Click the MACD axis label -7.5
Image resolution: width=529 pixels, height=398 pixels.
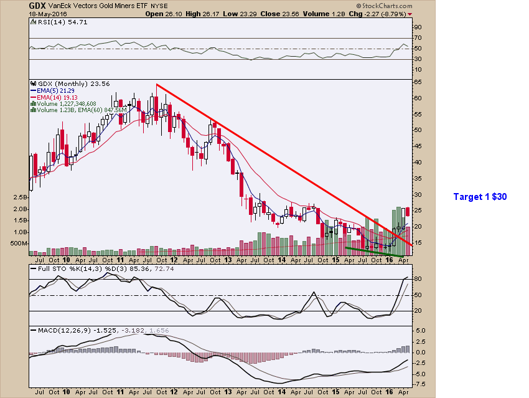tap(418, 384)
